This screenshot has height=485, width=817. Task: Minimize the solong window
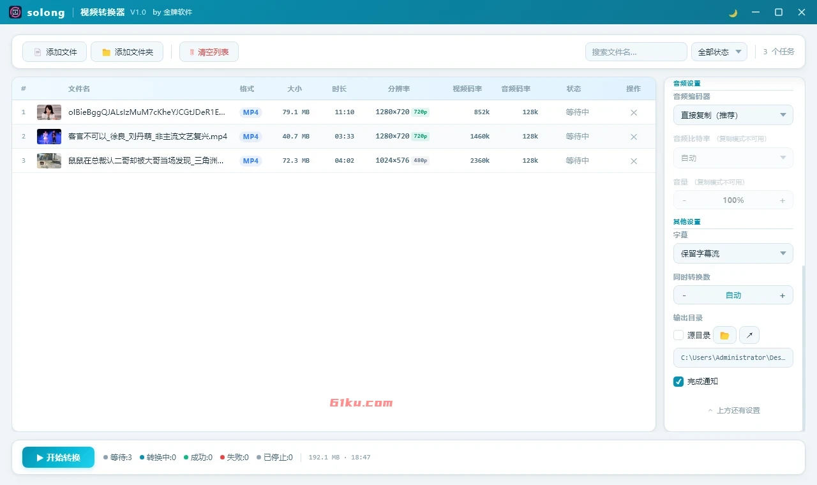(x=756, y=12)
